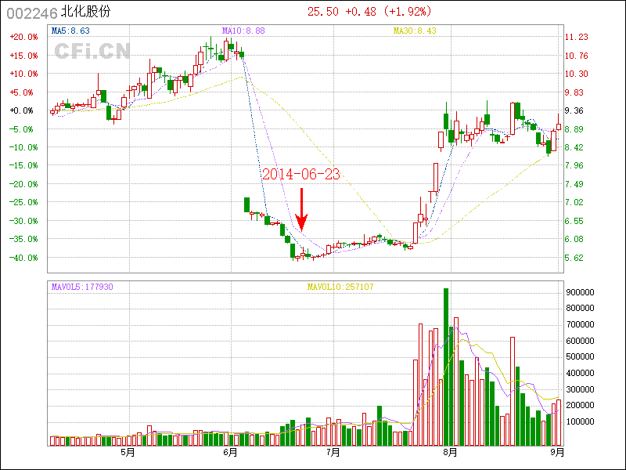
Task: Click the 400000 volume axis label
Action: (x=580, y=374)
